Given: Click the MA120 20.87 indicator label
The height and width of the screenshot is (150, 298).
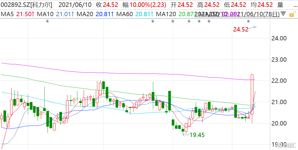Looking at the screenshot, I should pyautogui.click(x=175, y=14).
